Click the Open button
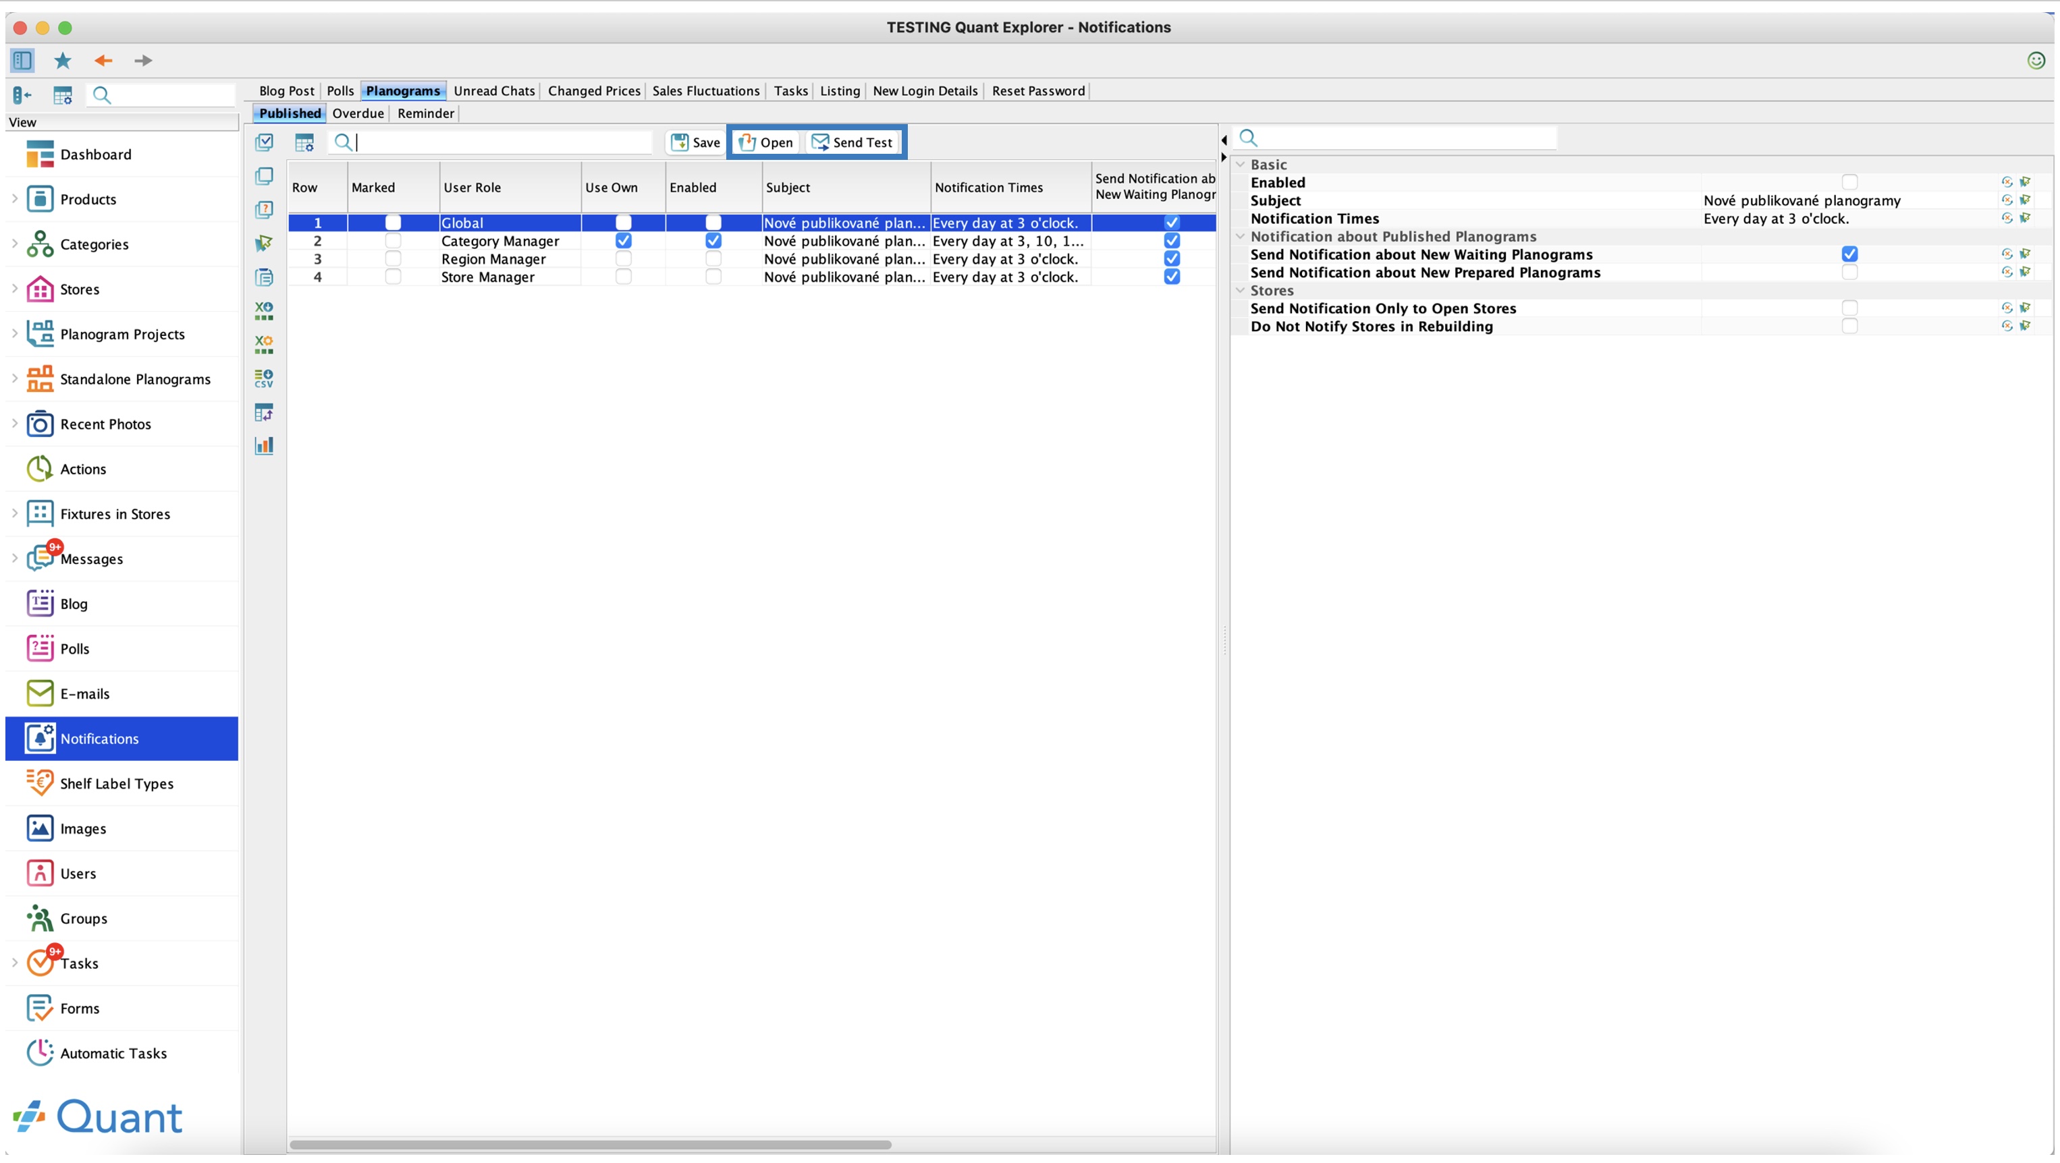Viewport: 2060px width, 1163px height. [765, 142]
